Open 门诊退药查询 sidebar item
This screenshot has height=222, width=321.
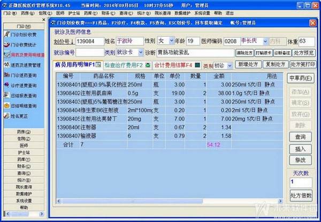point(24,75)
